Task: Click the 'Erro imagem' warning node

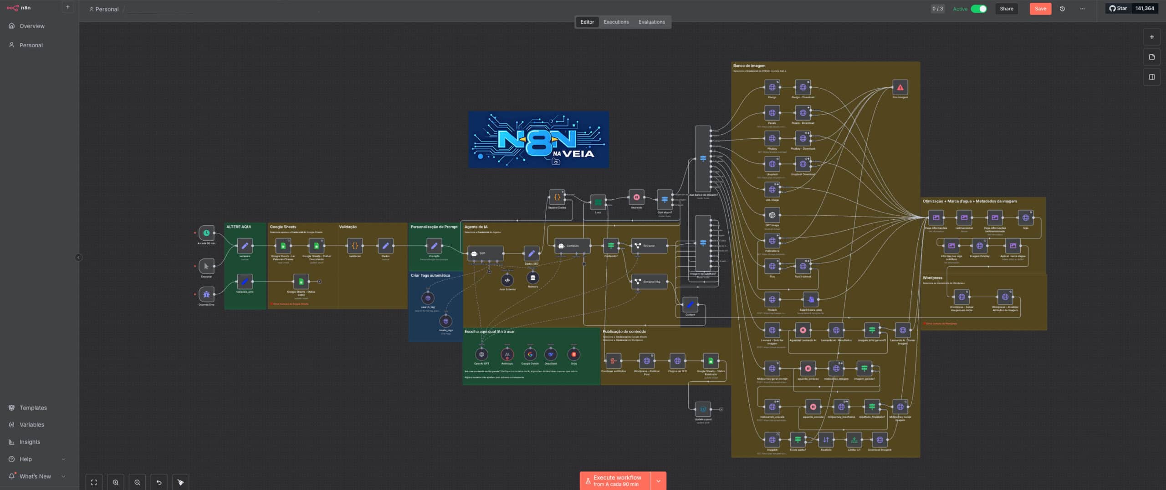Action: point(900,87)
